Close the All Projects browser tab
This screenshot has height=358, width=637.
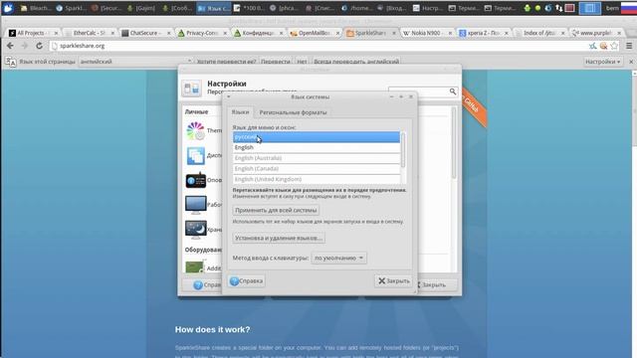pyautogui.click(x=56, y=33)
